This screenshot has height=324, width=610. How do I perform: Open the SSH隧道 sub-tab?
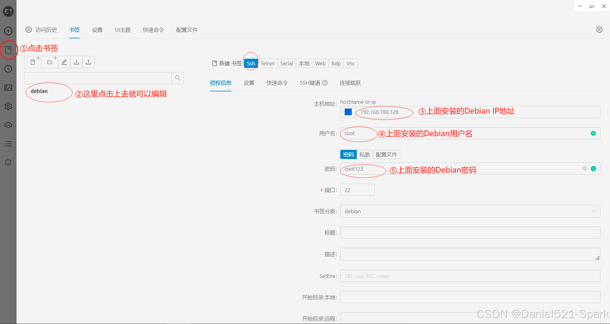(x=310, y=83)
